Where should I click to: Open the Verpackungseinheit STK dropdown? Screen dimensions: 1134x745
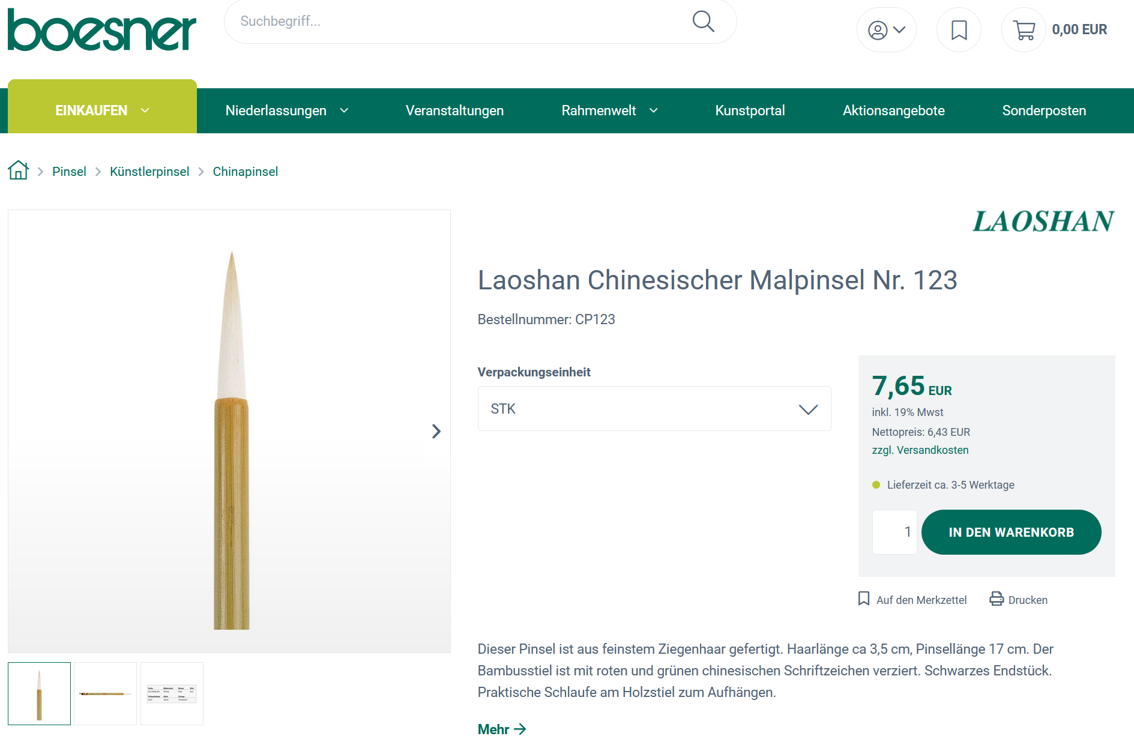coord(654,409)
